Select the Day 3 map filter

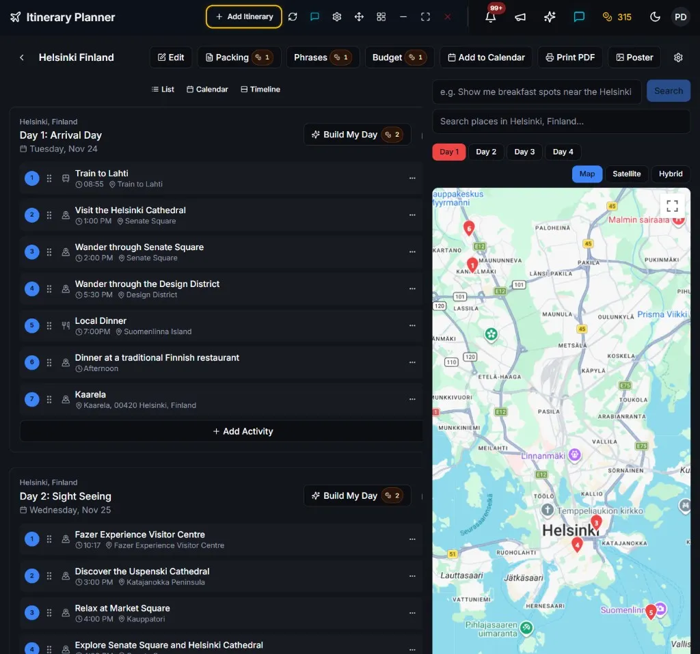[x=524, y=152]
